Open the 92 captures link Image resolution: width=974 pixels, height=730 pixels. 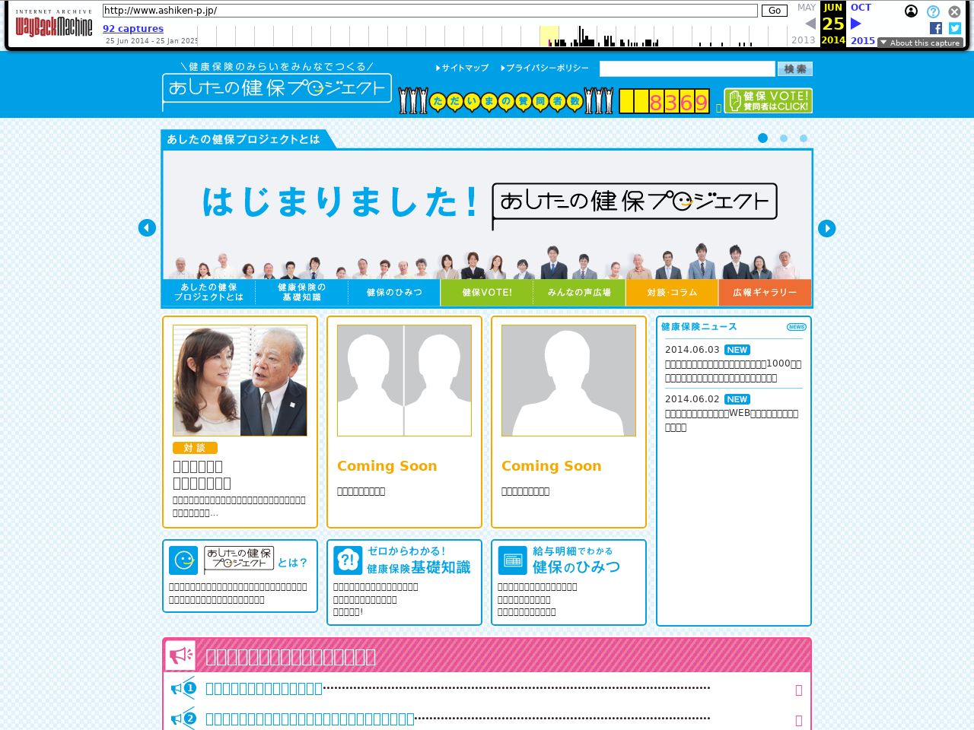(x=133, y=29)
